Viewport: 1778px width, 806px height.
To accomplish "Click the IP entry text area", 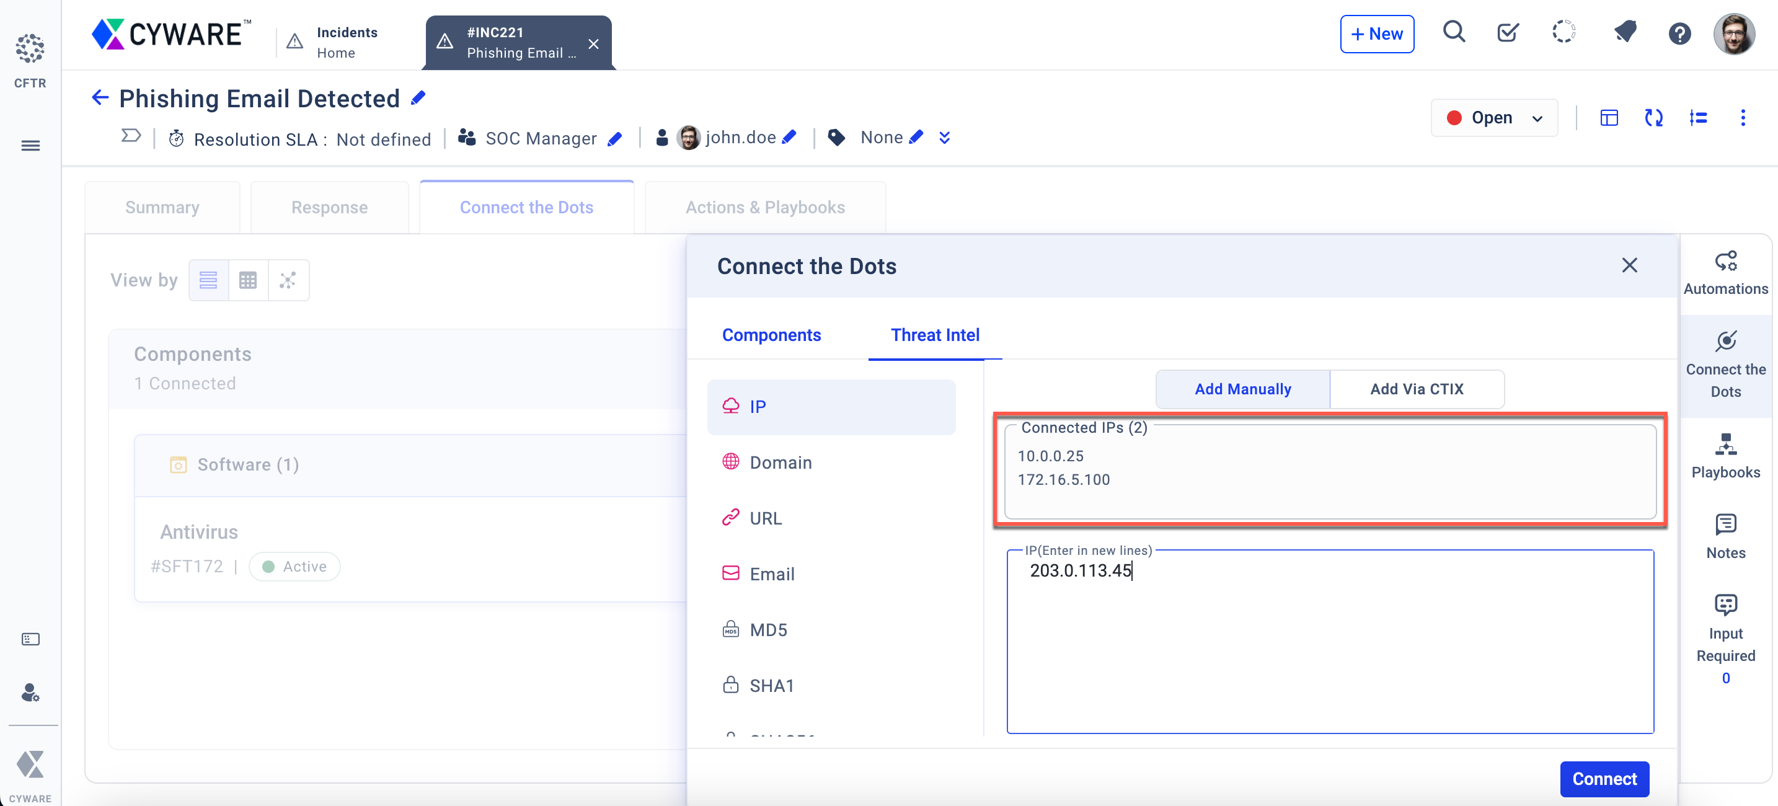I will coord(1329,642).
